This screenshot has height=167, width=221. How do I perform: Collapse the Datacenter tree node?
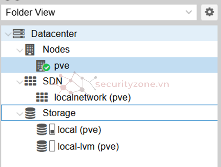(x=8, y=34)
